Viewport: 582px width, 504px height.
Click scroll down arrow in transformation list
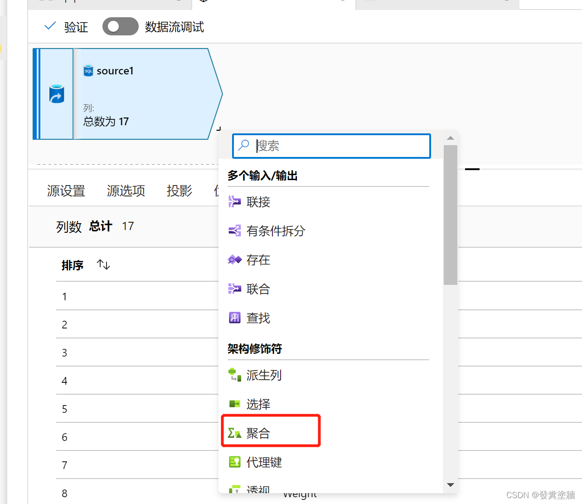[450, 485]
